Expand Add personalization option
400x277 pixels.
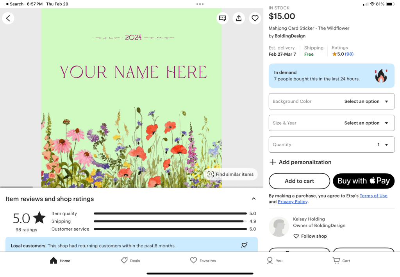(x=300, y=162)
